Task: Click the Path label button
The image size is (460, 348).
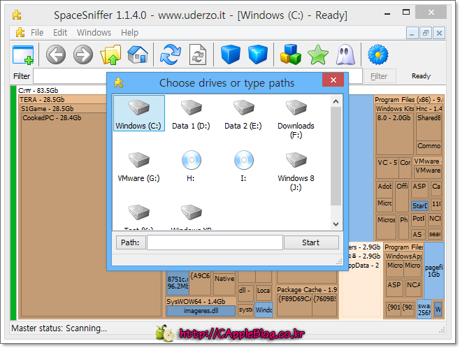Action: (130, 242)
